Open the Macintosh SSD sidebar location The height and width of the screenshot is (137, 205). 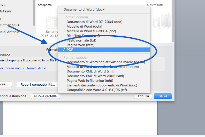tap(9, 25)
